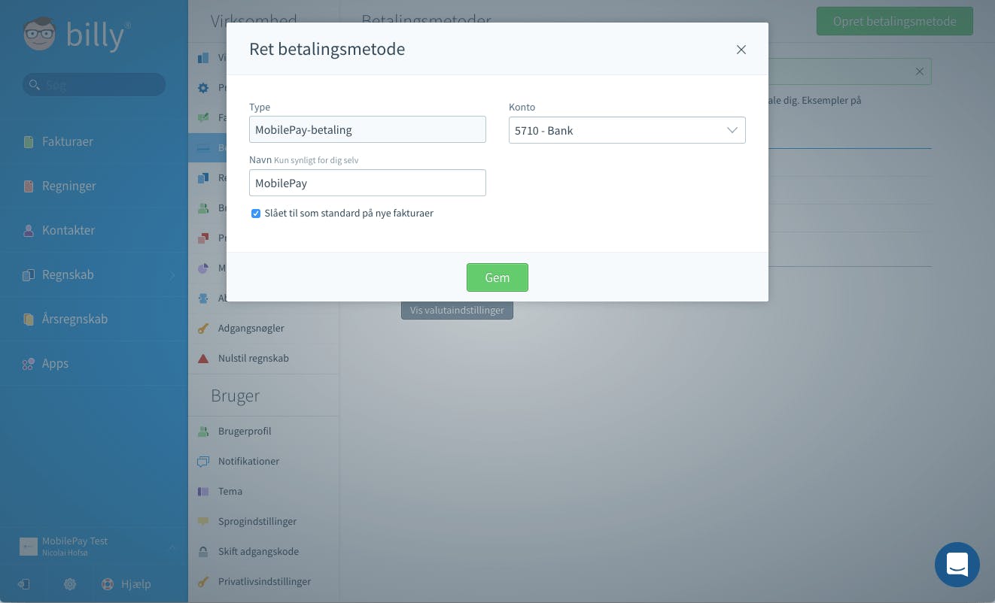Click the purple Tema icon
Viewport: 995px width, 603px height.
[x=203, y=491]
